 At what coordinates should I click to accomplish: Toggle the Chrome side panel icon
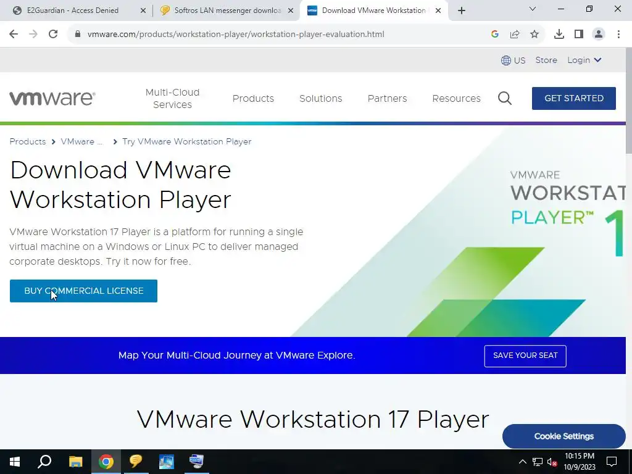(x=579, y=35)
